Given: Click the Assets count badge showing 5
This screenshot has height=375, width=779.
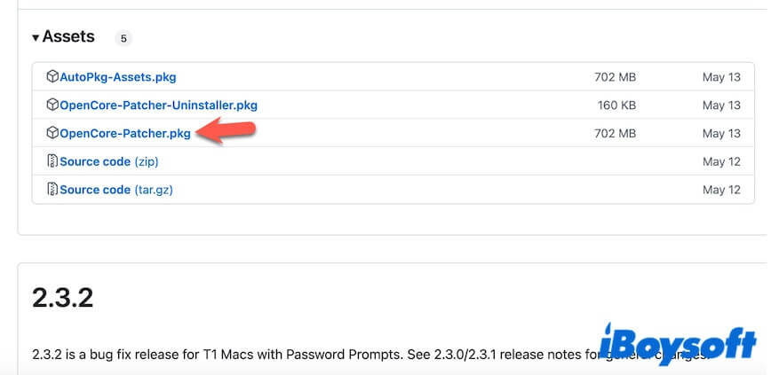Looking at the screenshot, I should [x=123, y=38].
